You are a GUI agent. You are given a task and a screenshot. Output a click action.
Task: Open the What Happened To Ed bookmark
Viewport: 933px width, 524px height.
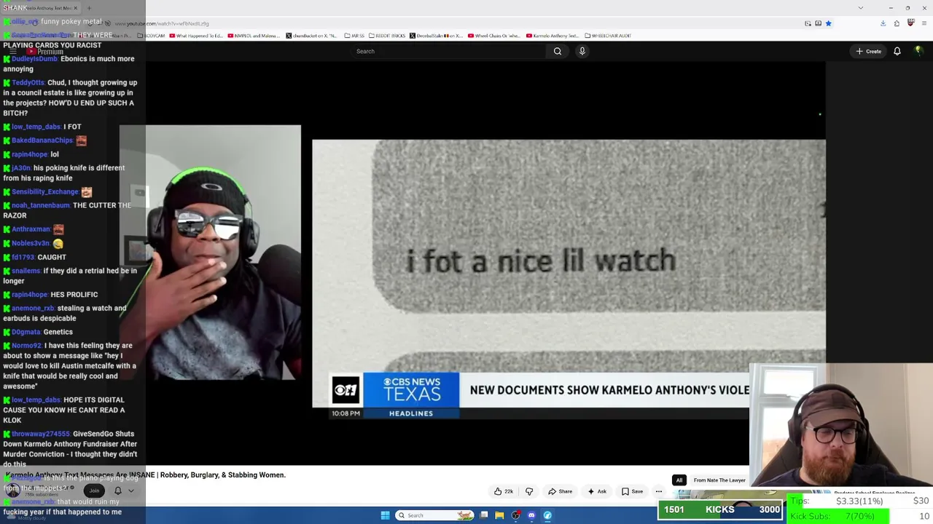(x=196, y=36)
